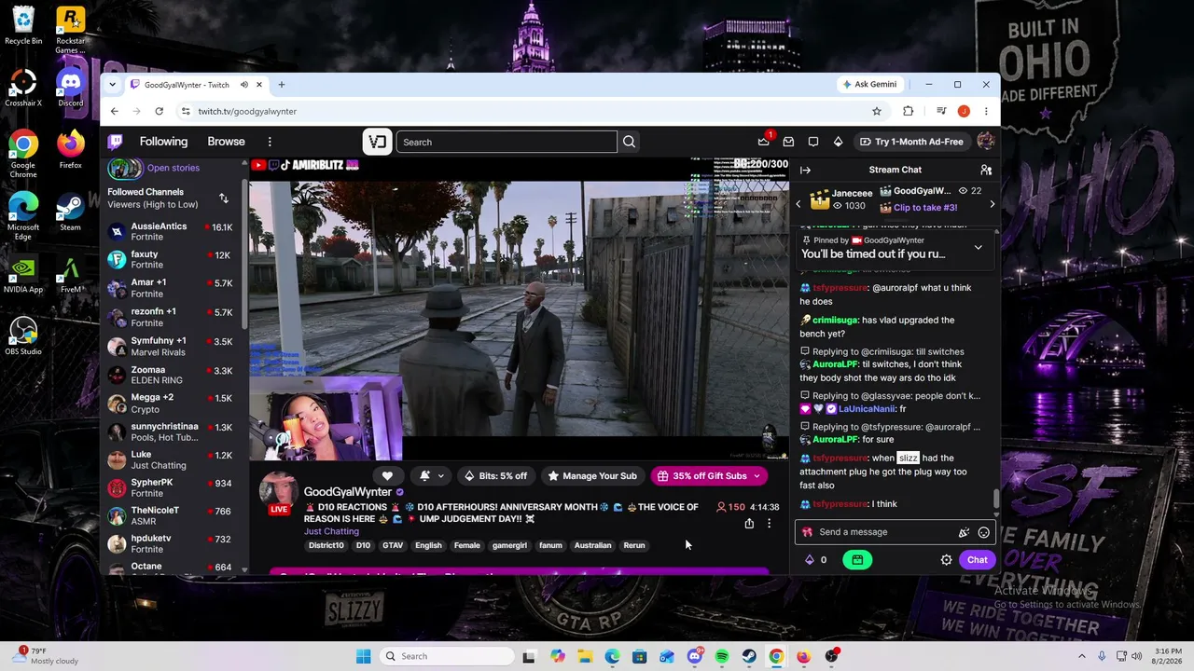Open a new browser tab
1194x671 pixels.
coord(281,85)
